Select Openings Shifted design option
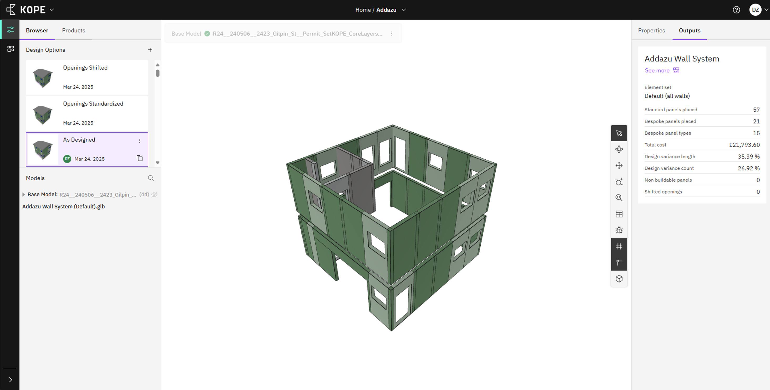 coord(87,77)
